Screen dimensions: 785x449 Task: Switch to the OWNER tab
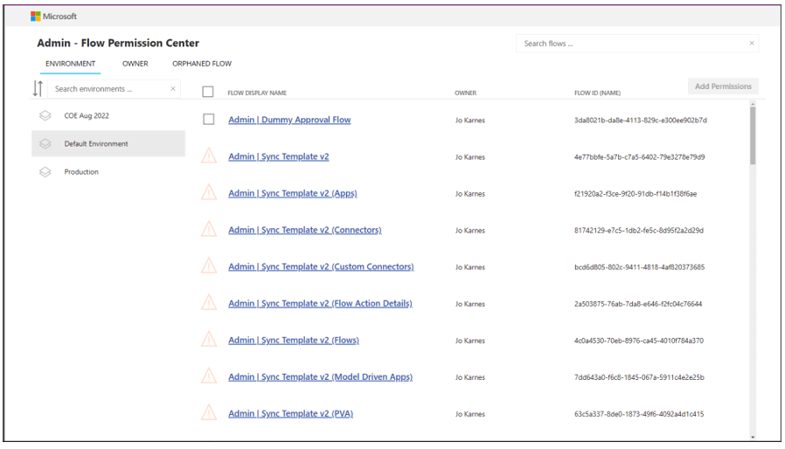click(135, 64)
